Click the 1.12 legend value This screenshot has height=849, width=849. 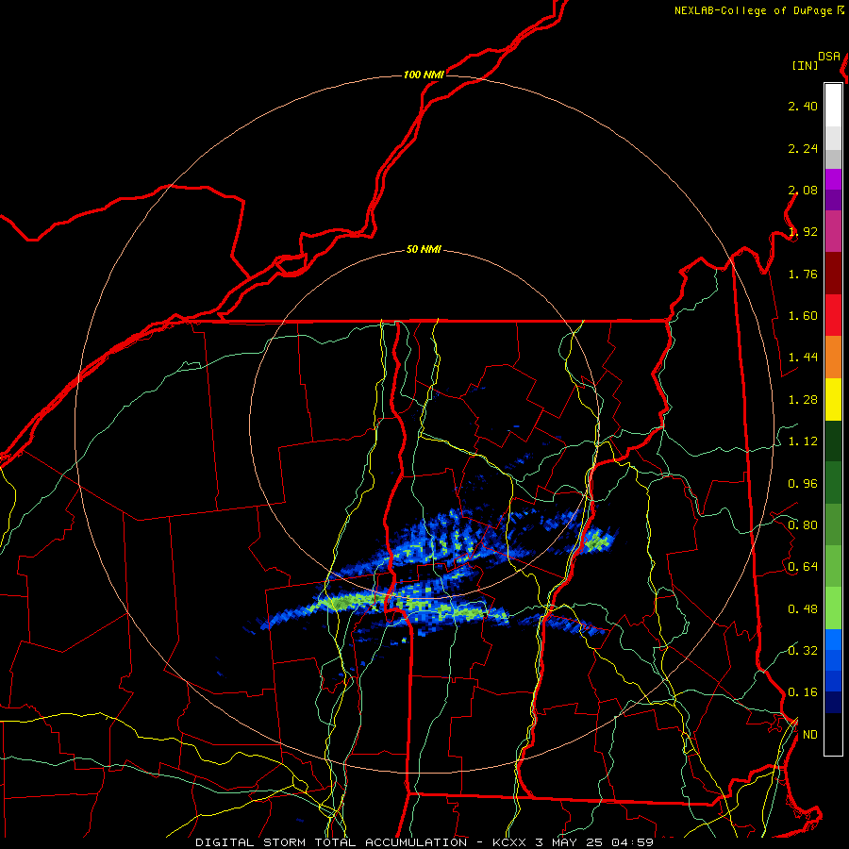coord(803,441)
